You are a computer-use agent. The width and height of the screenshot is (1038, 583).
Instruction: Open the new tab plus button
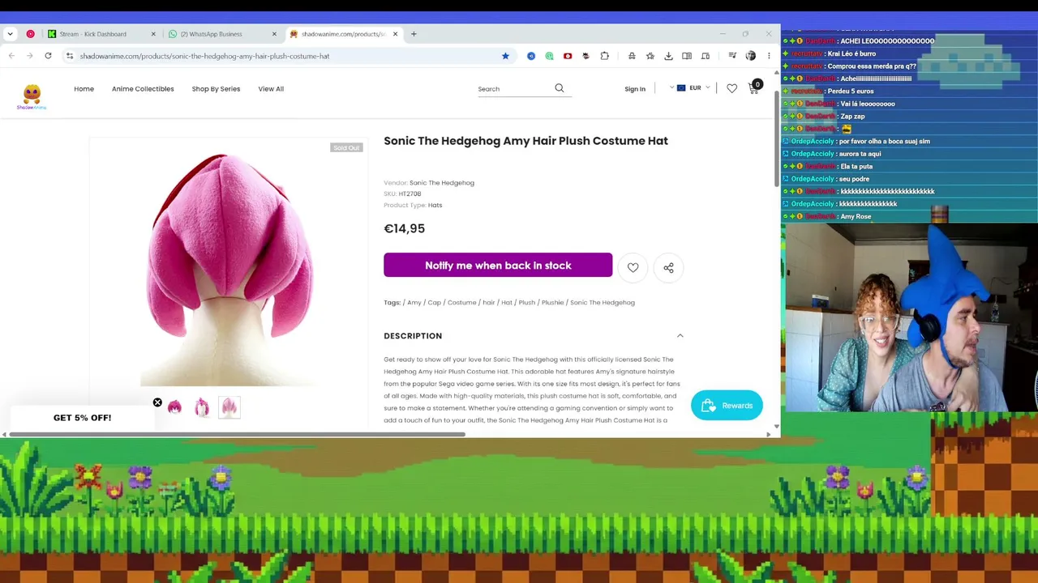tap(414, 34)
